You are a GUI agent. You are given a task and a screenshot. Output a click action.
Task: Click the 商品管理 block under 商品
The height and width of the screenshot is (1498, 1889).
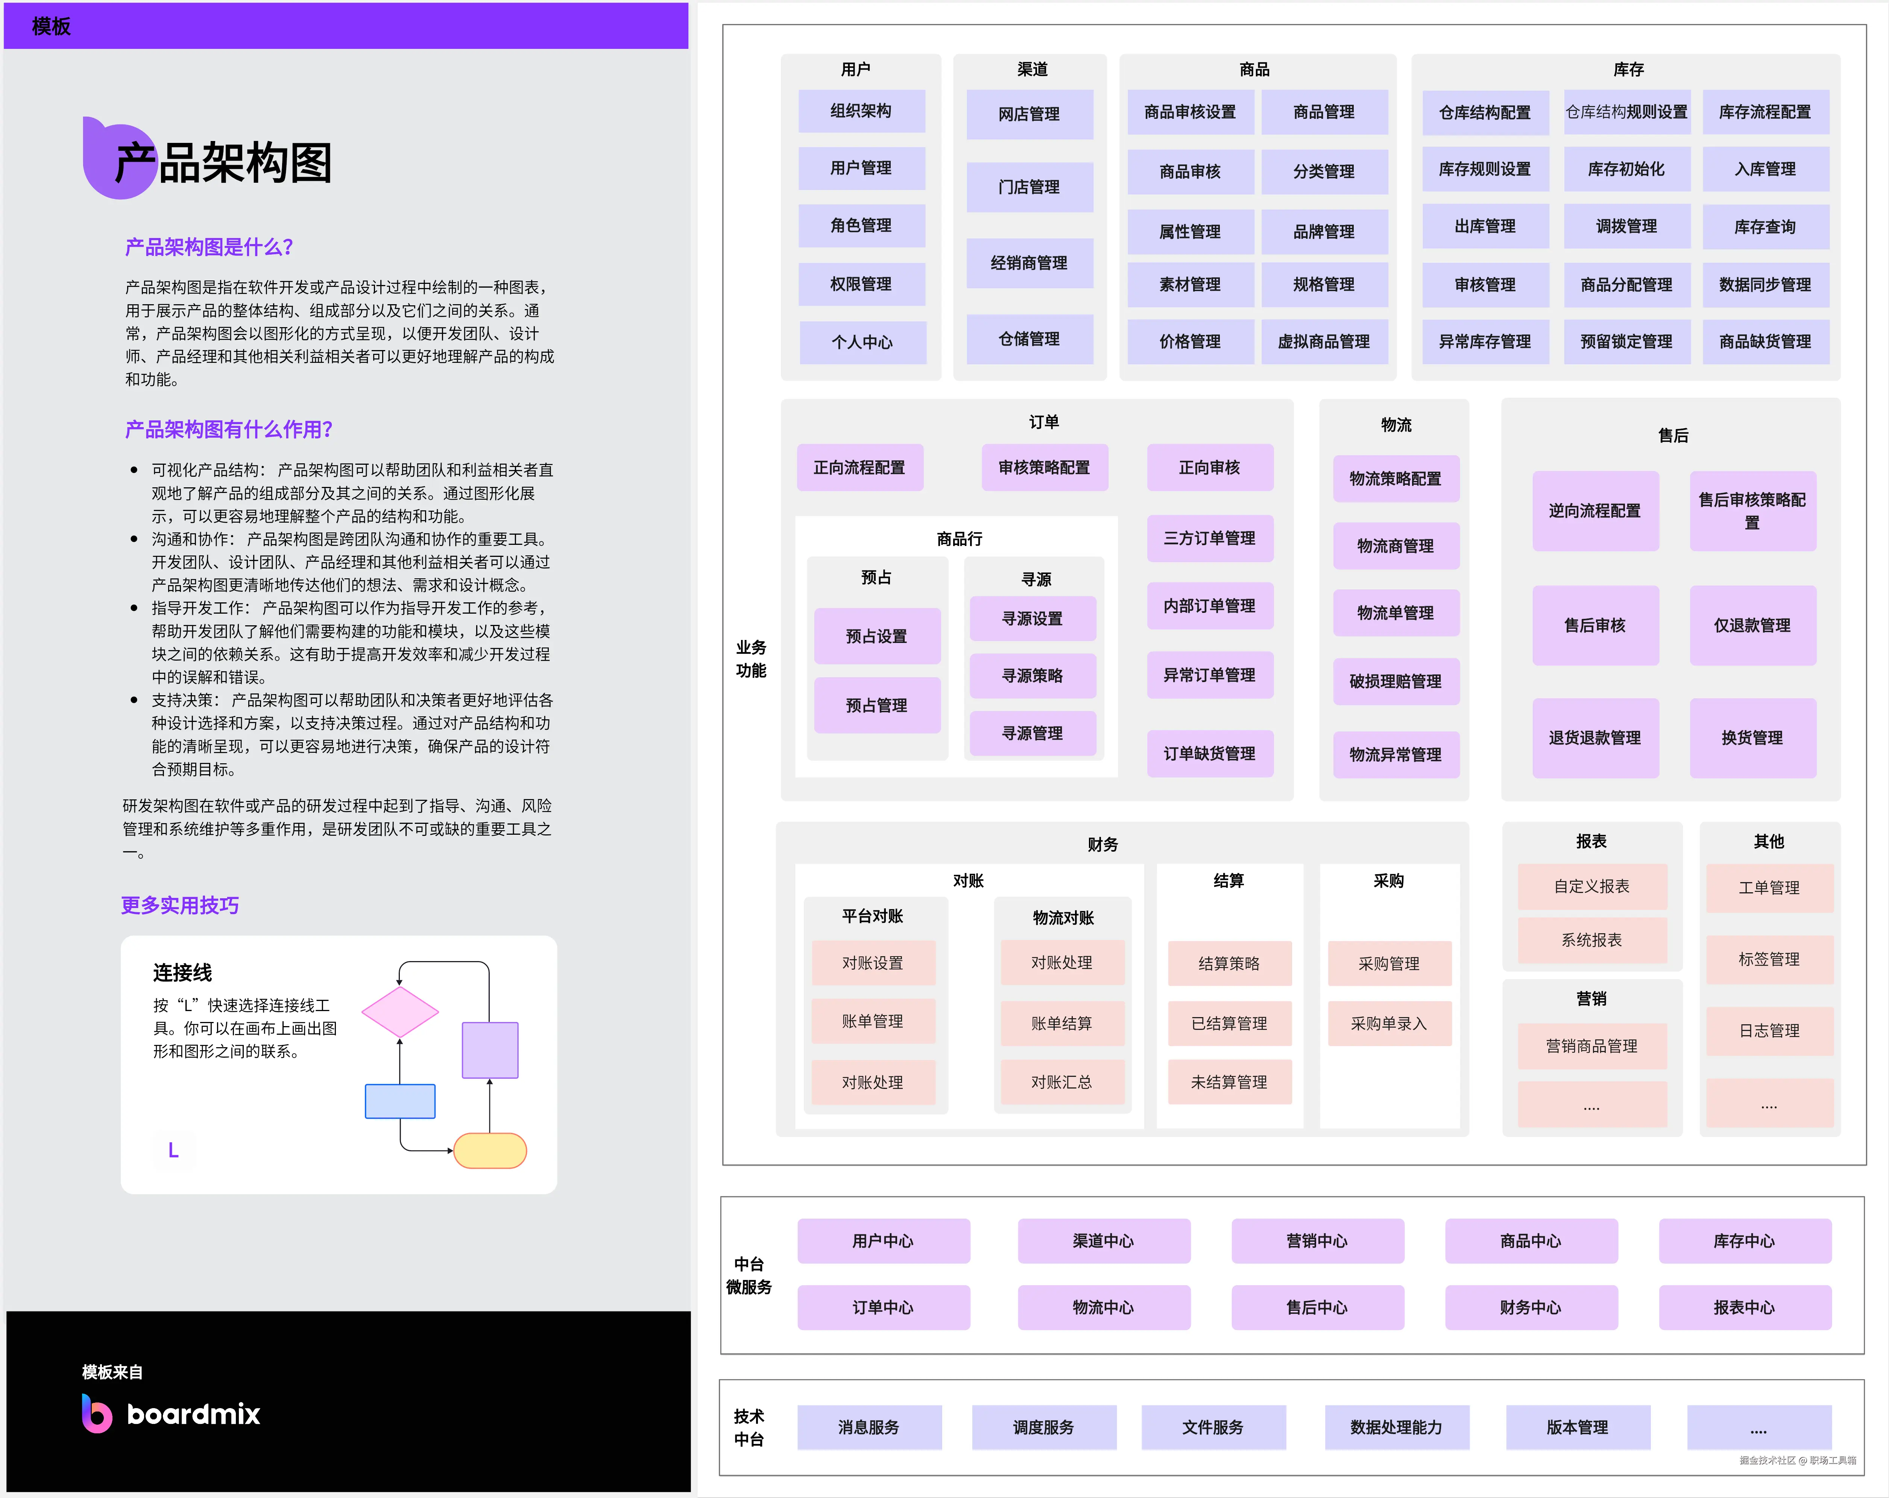pos(1325,112)
